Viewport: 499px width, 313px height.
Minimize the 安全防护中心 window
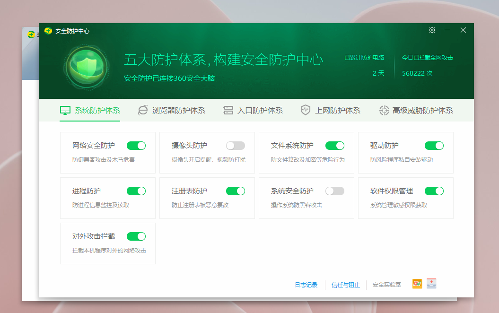point(447,30)
